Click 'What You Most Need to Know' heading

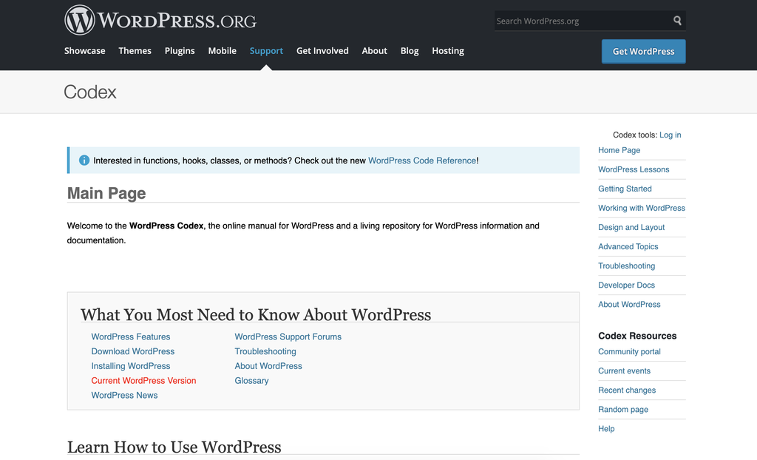[x=255, y=314]
